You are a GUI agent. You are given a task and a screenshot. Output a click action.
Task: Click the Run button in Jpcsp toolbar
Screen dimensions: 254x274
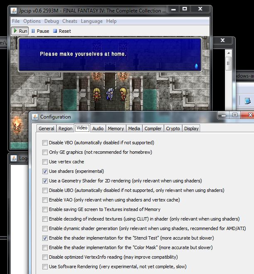(x=20, y=31)
